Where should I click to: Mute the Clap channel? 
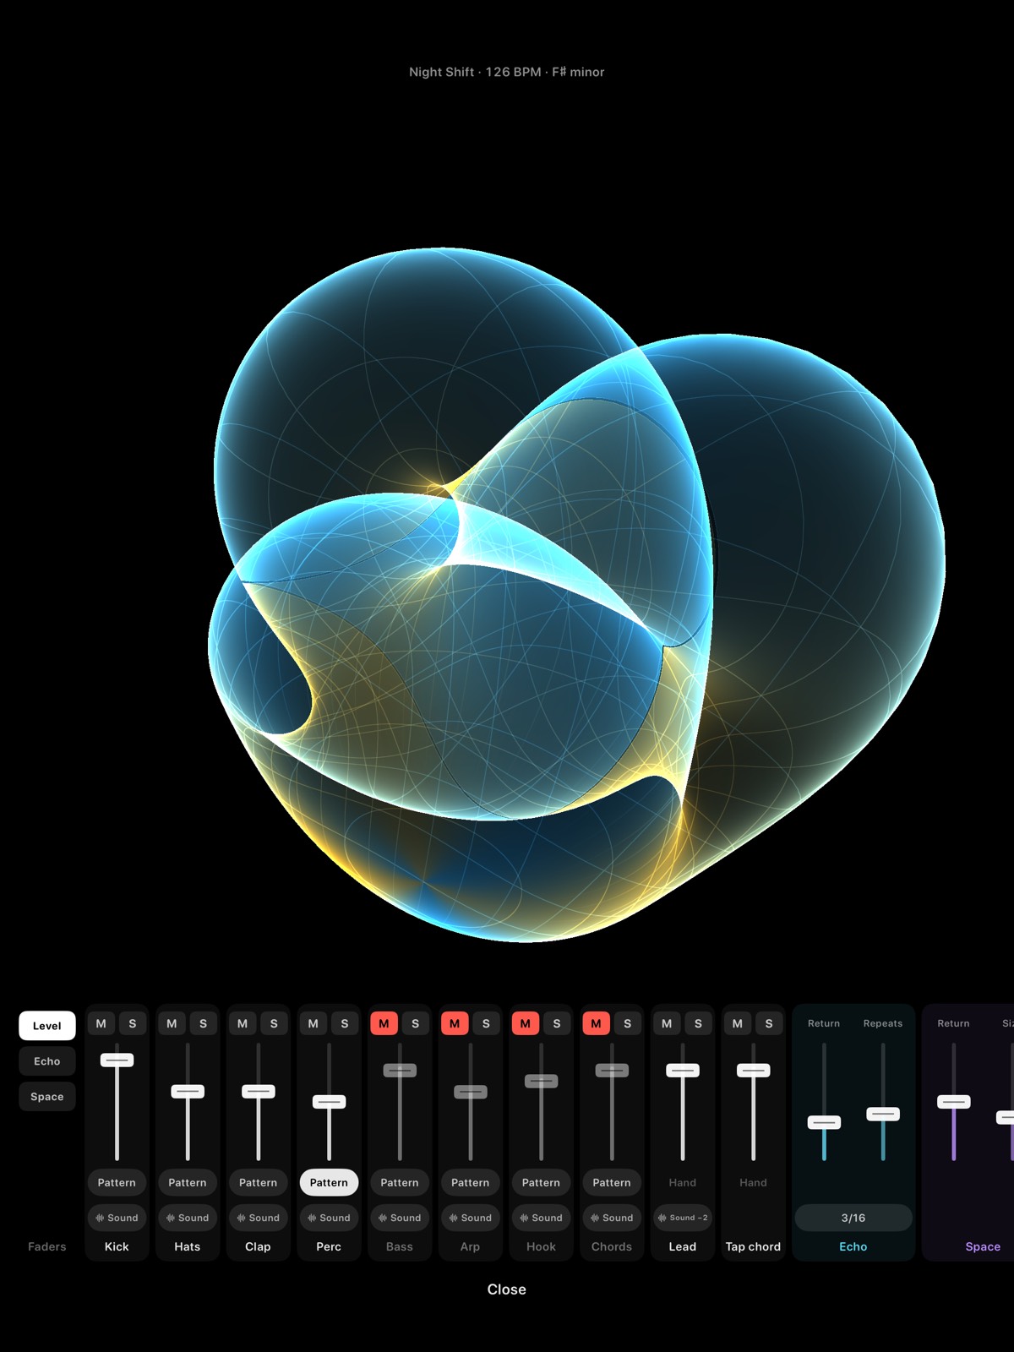click(243, 1023)
